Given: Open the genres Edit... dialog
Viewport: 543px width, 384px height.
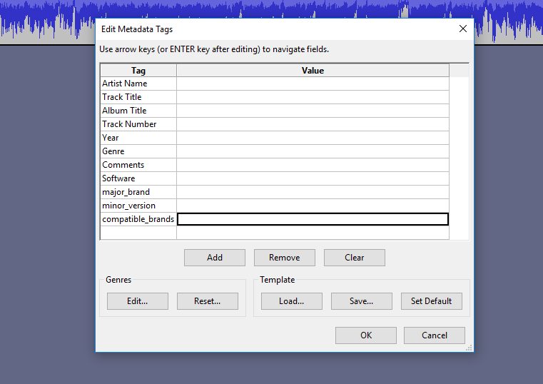Looking at the screenshot, I should 138,301.
